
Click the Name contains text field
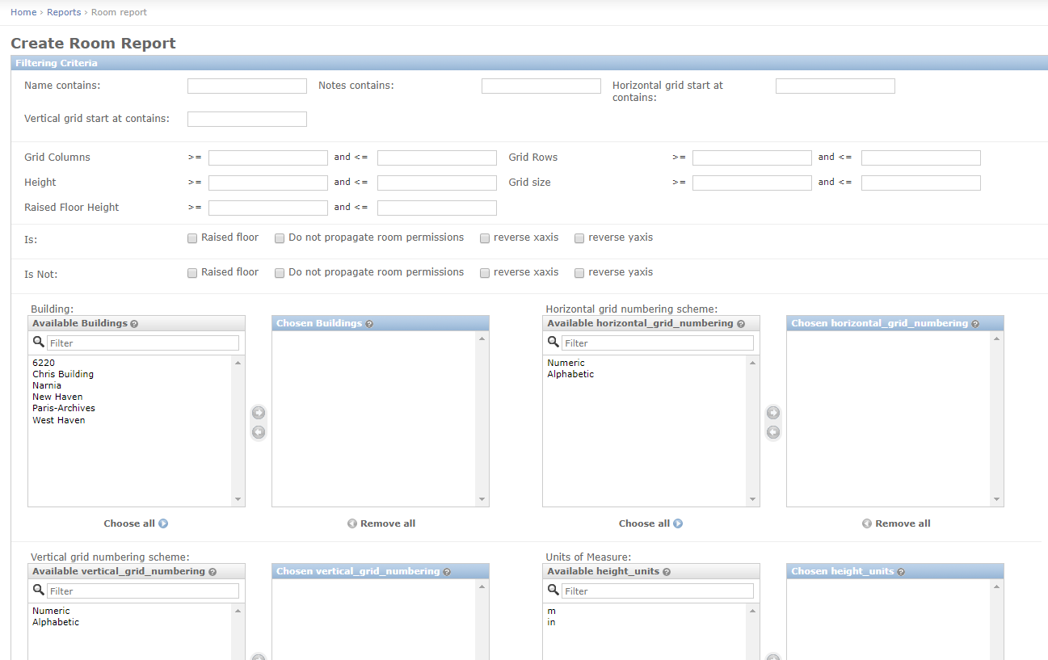[x=247, y=86]
